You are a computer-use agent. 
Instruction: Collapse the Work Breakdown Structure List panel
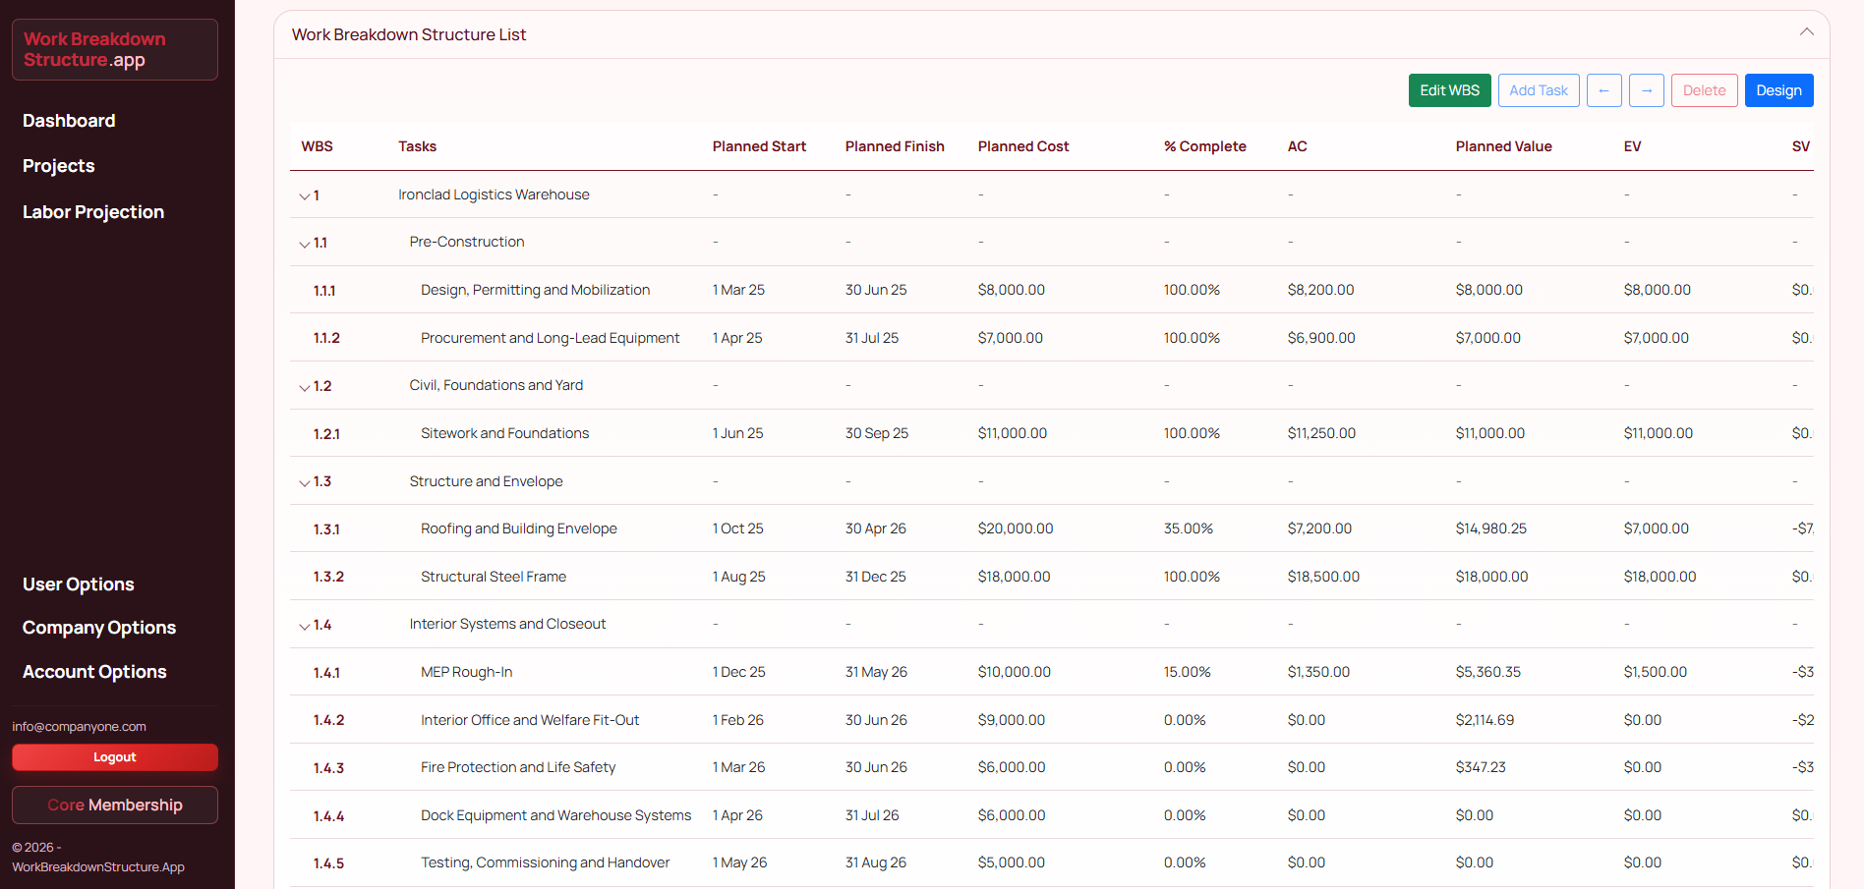1806,32
